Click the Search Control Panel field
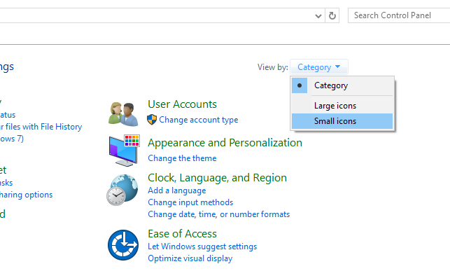This screenshot has height=278, width=450. coord(399,15)
